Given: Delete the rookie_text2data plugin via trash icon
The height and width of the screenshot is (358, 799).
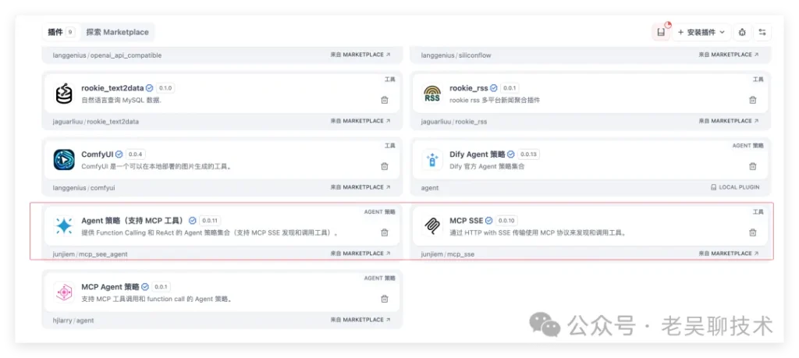Looking at the screenshot, I should click(385, 100).
